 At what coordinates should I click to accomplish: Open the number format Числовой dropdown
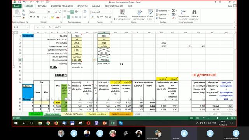[x=110, y=12]
